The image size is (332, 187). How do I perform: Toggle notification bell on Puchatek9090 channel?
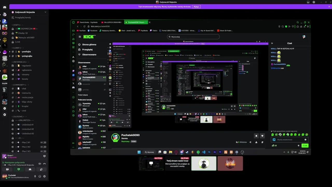pyautogui.click(x=256, y=136)
